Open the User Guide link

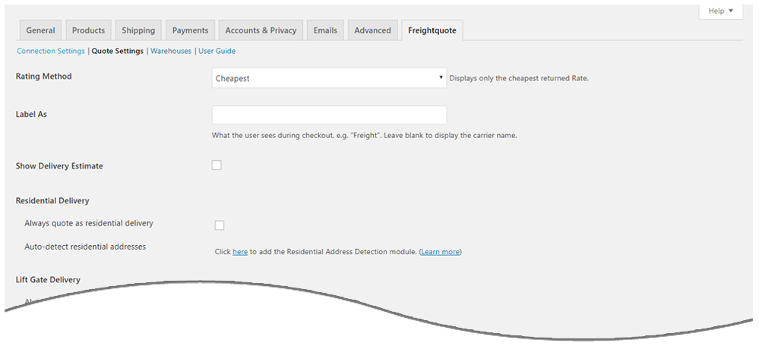217,51
